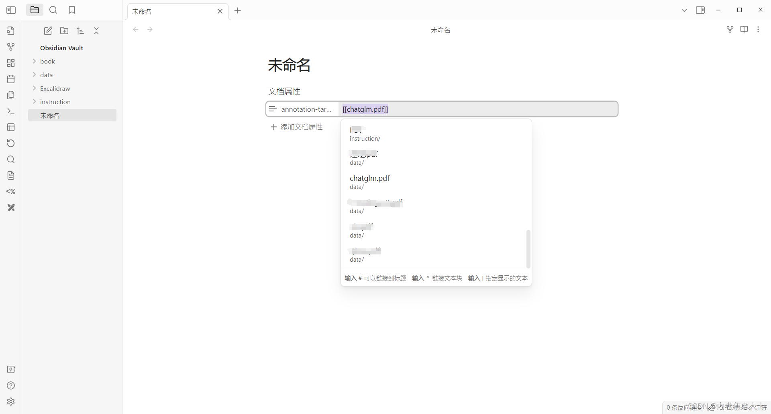The image size is (771, 414).
Task: Click the 添加文档属性 button
Action: (x=296, y=127)
